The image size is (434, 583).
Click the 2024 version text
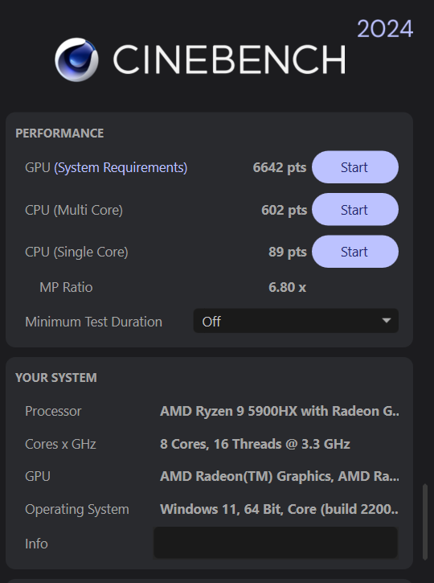point(385,29)
